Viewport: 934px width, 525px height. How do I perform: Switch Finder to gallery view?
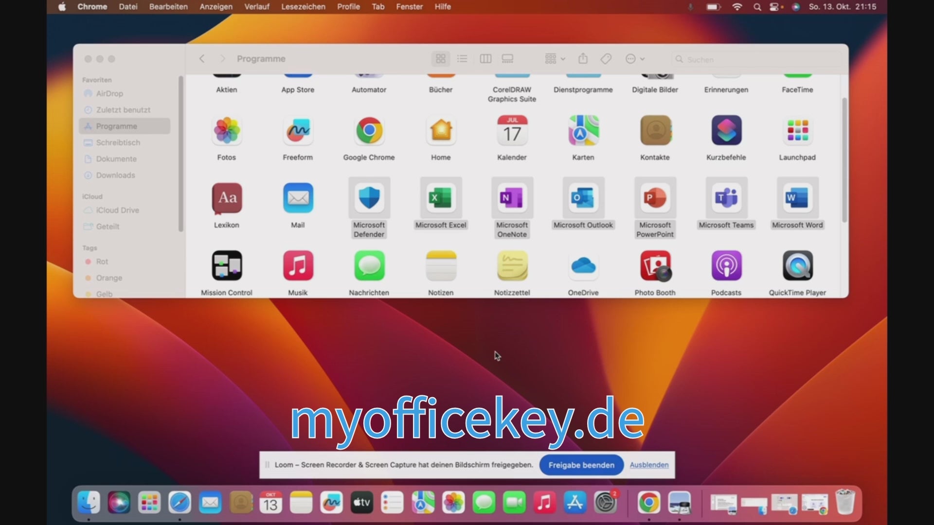click(x=507, y=59)
